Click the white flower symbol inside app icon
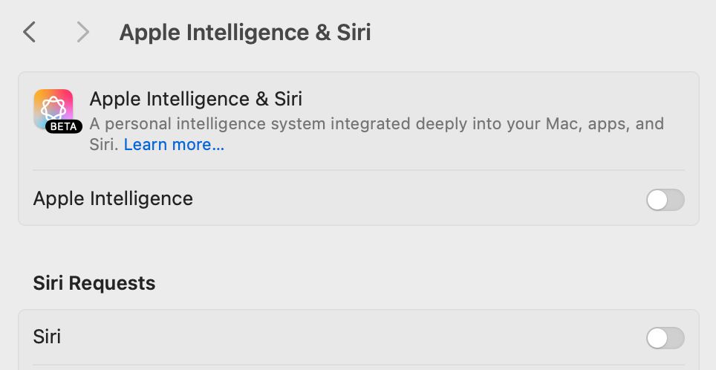The height and width of the screenshot is (370, 716). (53, 108)
